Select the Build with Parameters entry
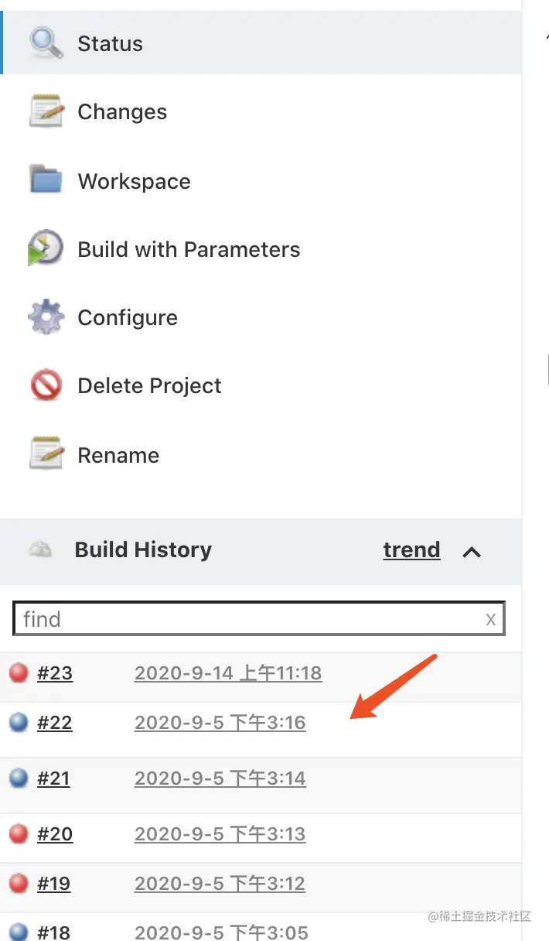 [x=189, y=249]
